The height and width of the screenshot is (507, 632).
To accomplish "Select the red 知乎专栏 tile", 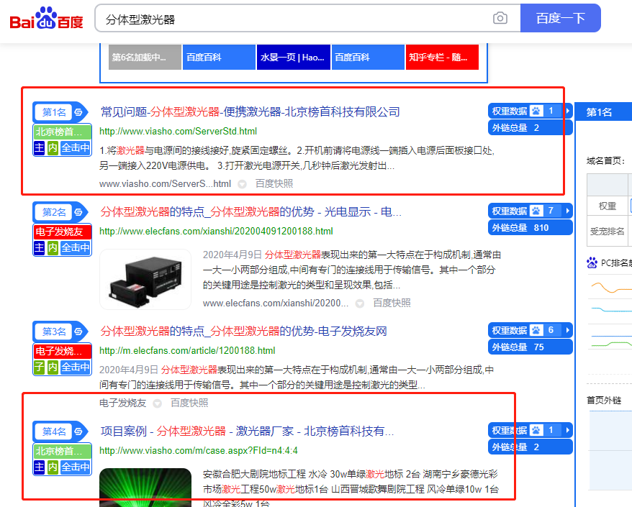I will (x=442, y=58).
